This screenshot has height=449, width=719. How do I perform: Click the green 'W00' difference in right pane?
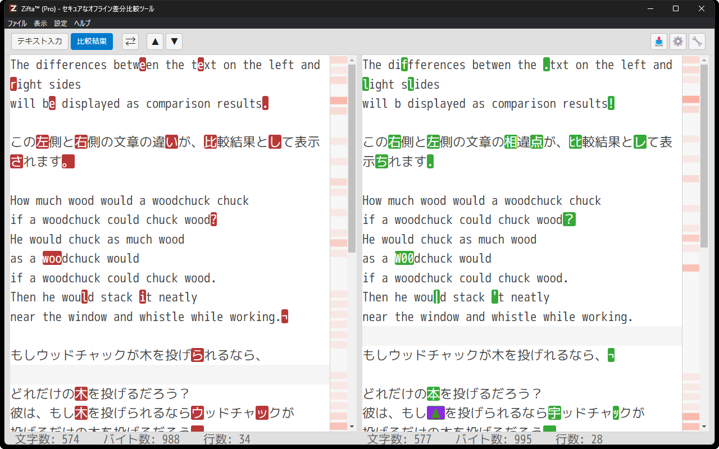click(x=404, y=259)
